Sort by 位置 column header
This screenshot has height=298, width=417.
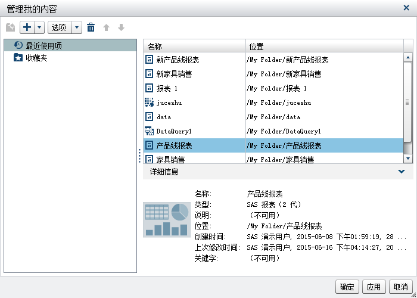click(325, 46)
